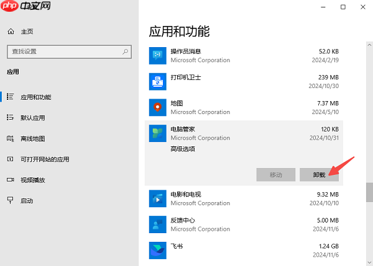Click the 1.24 GB size value
Image resolution: width=373 pixels, height=266 pixels.
click(x=329, y=246)
